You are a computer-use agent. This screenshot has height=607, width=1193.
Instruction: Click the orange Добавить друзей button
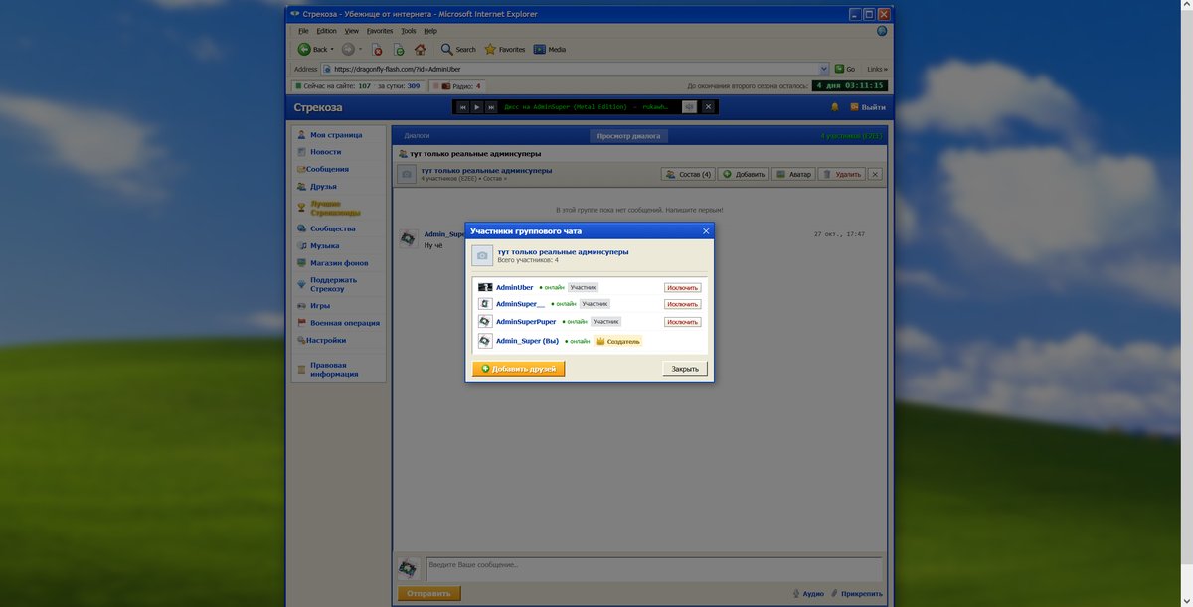click(x=519, y=369)
